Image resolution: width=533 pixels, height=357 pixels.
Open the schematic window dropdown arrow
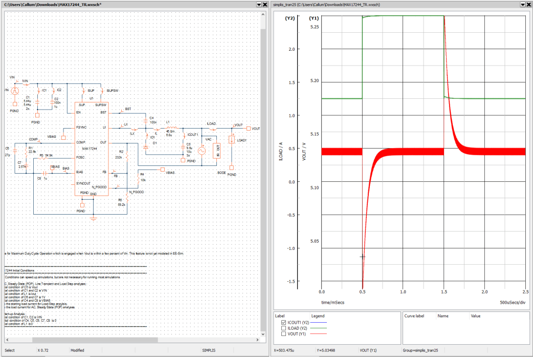pyautogui.click(x=259, y=5)
